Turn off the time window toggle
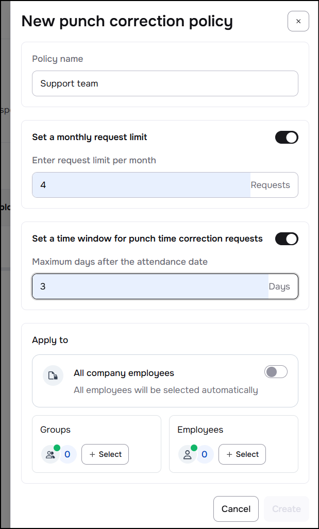This screenshot has width=319, height=529. click(287, 239)
